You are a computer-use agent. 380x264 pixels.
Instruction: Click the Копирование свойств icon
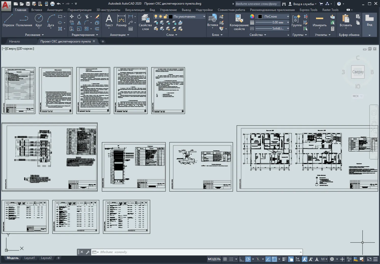[x=239, y=22]
